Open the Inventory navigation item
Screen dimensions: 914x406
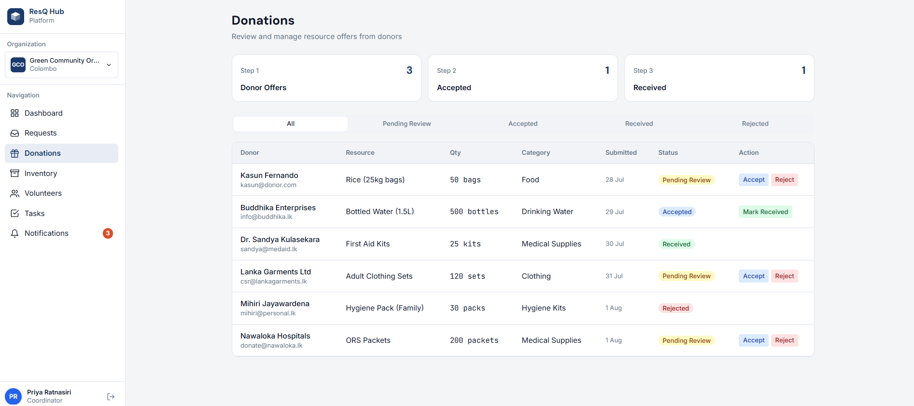coord(61,174)
